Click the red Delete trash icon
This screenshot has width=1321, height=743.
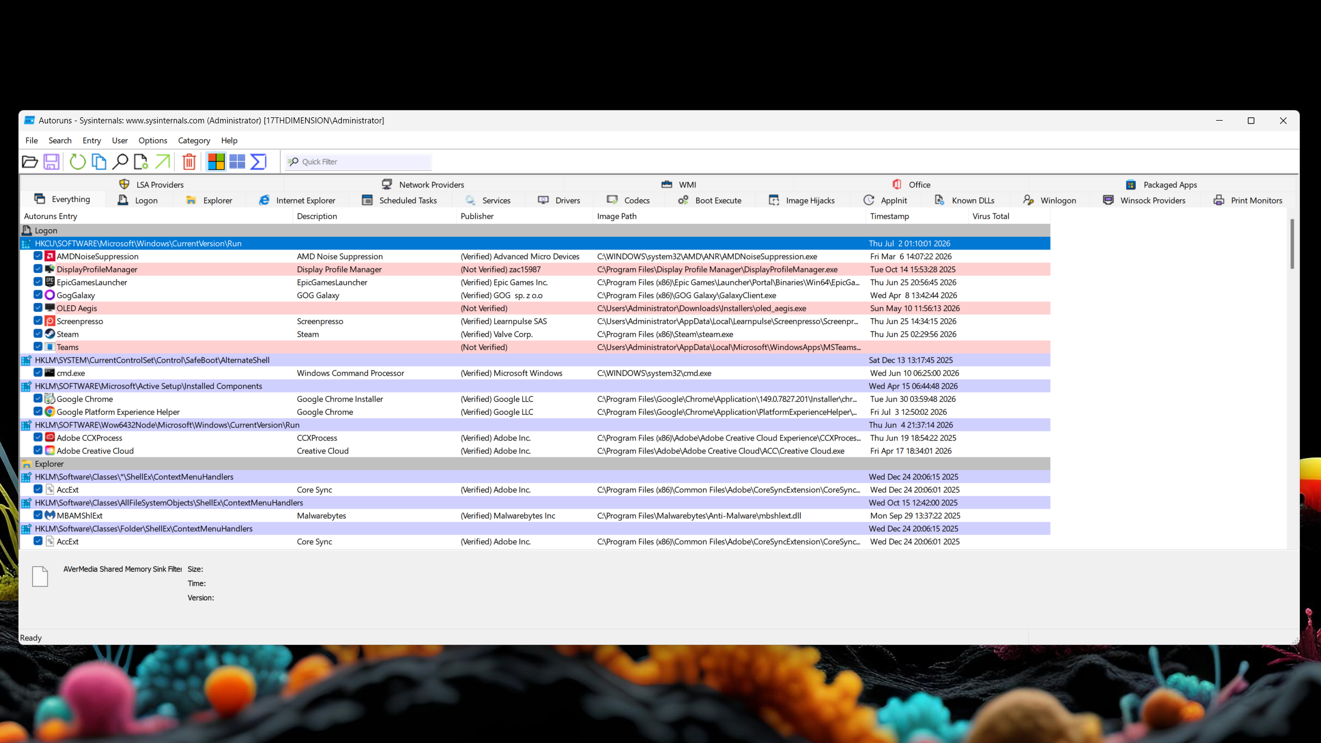(189, 162)
